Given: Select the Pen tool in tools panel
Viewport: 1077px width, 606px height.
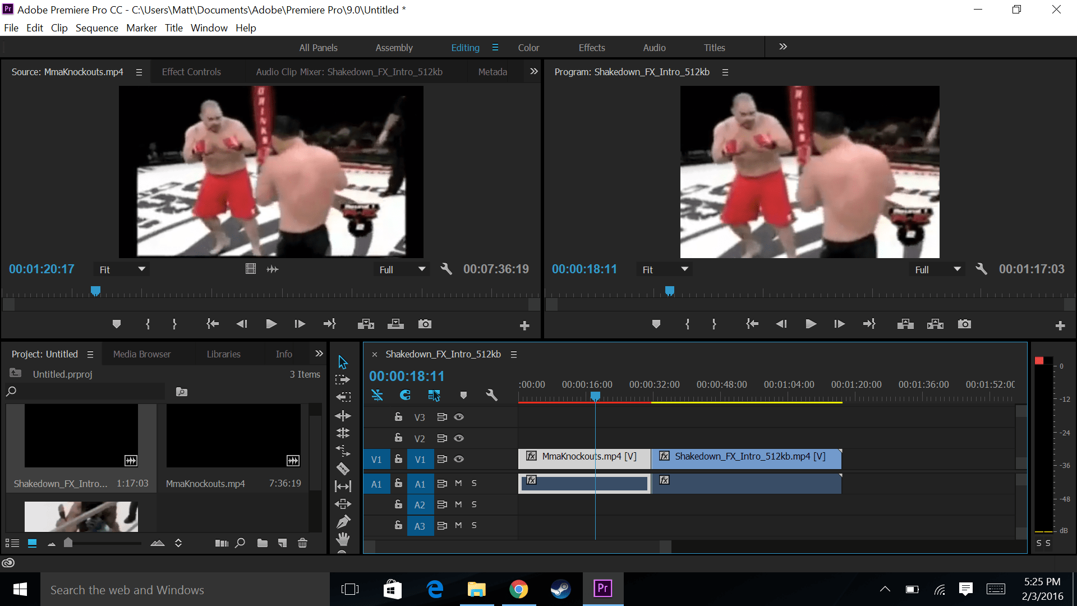Looking at the screenshot, I should [343, 521].
